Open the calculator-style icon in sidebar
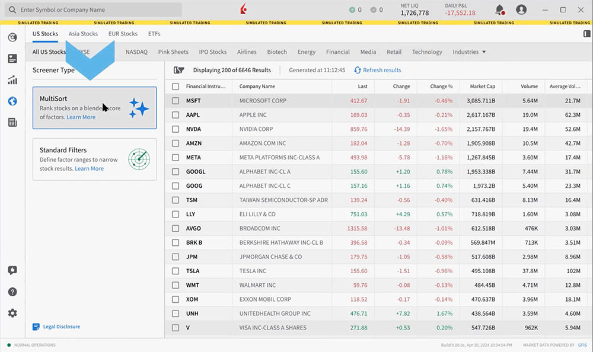 pyautogui.click(x=12, y=123)
